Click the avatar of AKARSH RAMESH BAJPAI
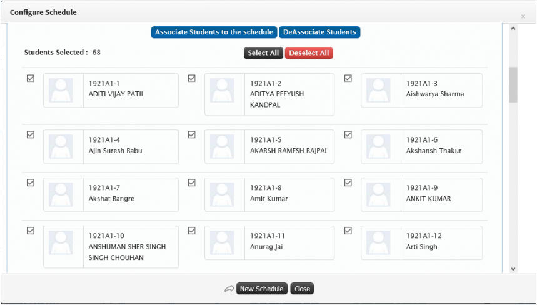Viewport: 537px width, 305px height. pyautogui.click(x=222, y=146)
